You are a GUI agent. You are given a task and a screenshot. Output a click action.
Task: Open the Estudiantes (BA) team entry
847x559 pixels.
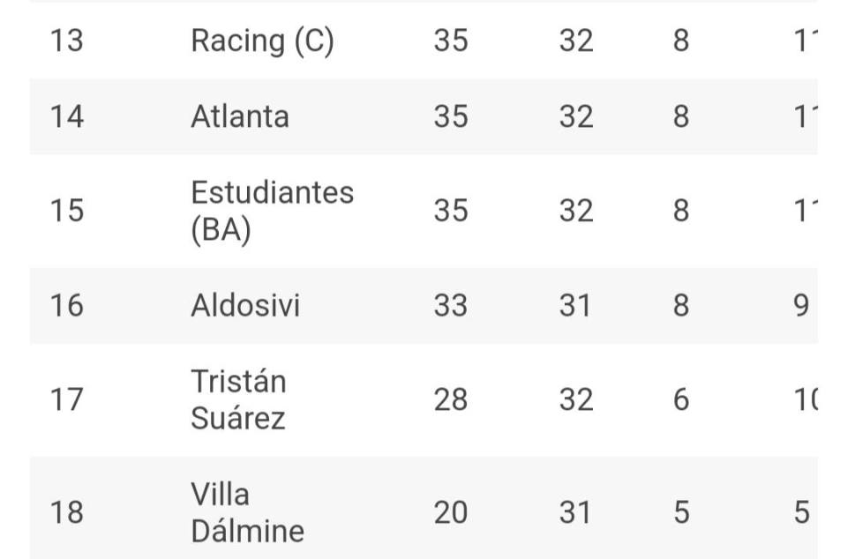pos(272,211)
